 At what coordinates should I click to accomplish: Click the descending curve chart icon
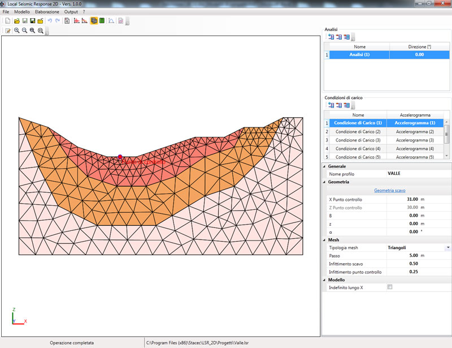coord(84,21)
